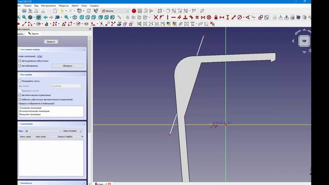Apply the coincident constraint icon
Viewport: 329px width, 185px height.
155,17
